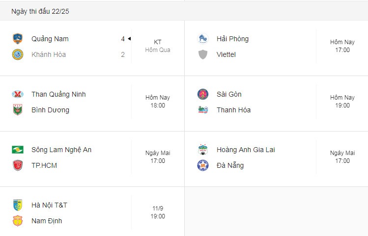Click the Hải Phòng team logo

click(203, 39)
